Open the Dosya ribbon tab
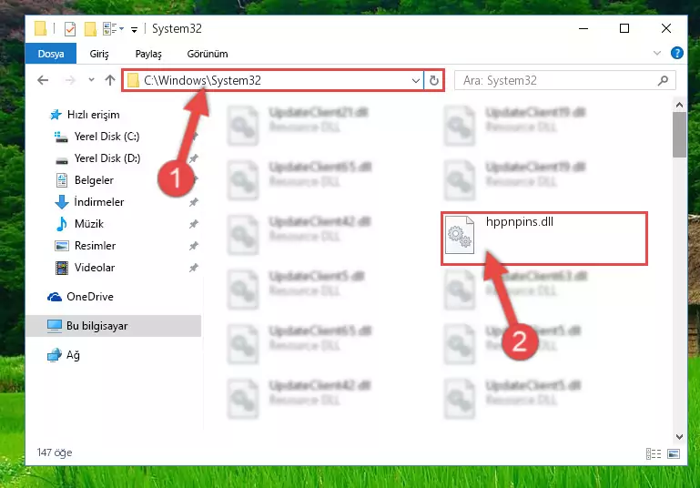Image resolution: width=700 pixels, height=488 pixels. point(51,54)
